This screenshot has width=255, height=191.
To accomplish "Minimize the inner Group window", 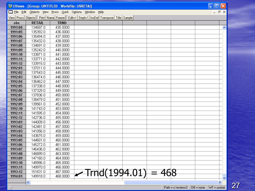I will point(214,12).
